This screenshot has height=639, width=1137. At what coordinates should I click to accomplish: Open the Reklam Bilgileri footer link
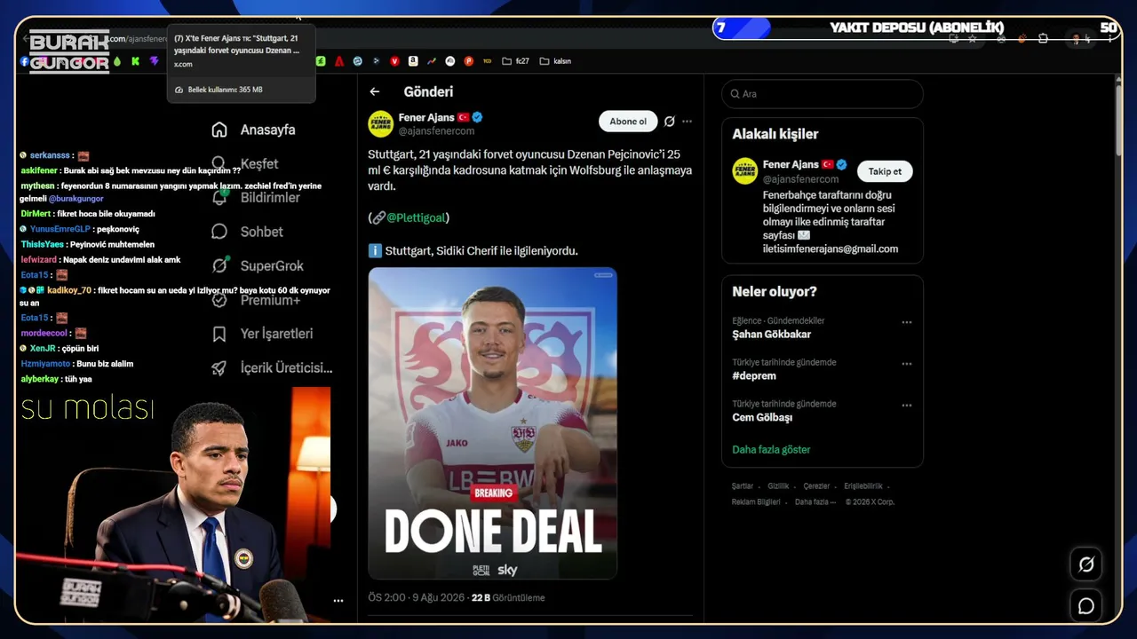click(x=756, y=502)
